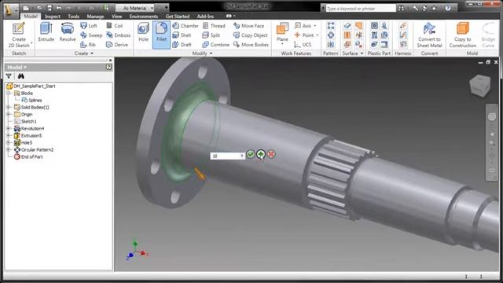The width and height of the screenshot is (503, 283).
Task: Open the browser help question icon
Action: (108, 67)
